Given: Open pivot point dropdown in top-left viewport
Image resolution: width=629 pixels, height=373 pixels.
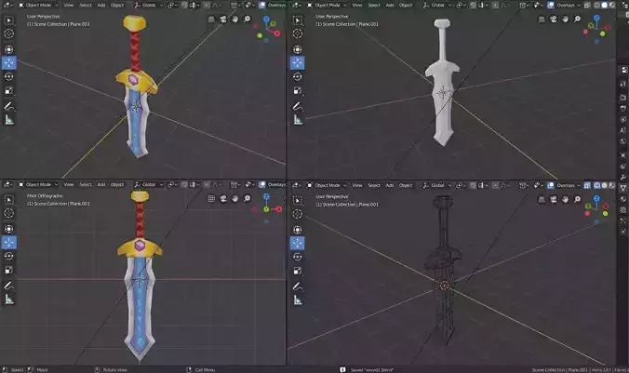Looking at the screenshot, I should click(x=172, y=6).
